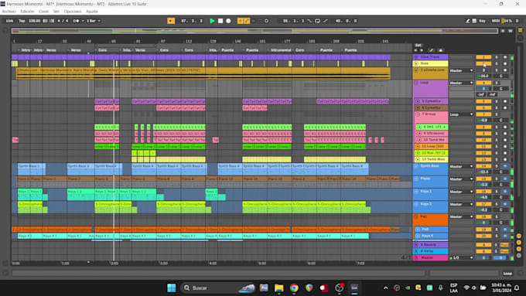Unfold the Synth Bass track

tap(416, 166)
